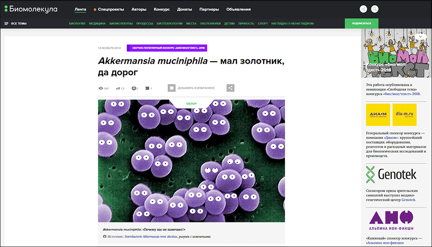This screenshot has width=432, height=247.
Task: Click the caption «Почему нас не замечают?»
Action: (164, 230)
